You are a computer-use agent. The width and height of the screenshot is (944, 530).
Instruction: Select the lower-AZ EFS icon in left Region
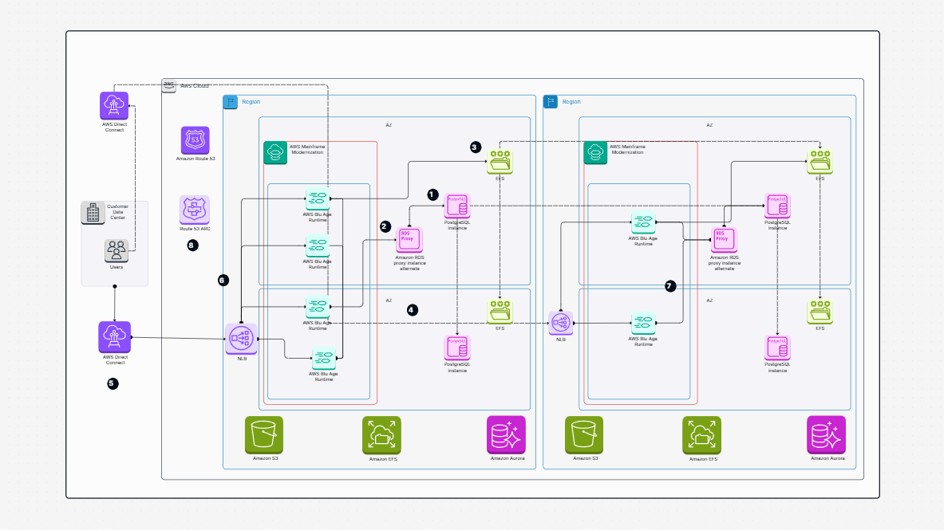coord(500,312)
